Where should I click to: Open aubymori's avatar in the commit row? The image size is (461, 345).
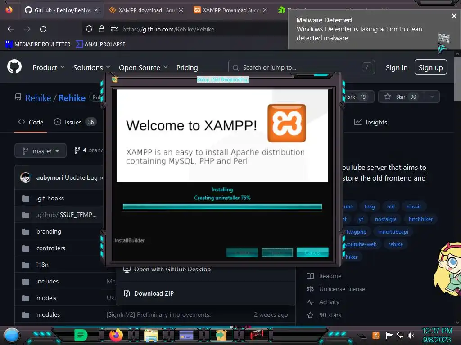[x=26, y=177]
